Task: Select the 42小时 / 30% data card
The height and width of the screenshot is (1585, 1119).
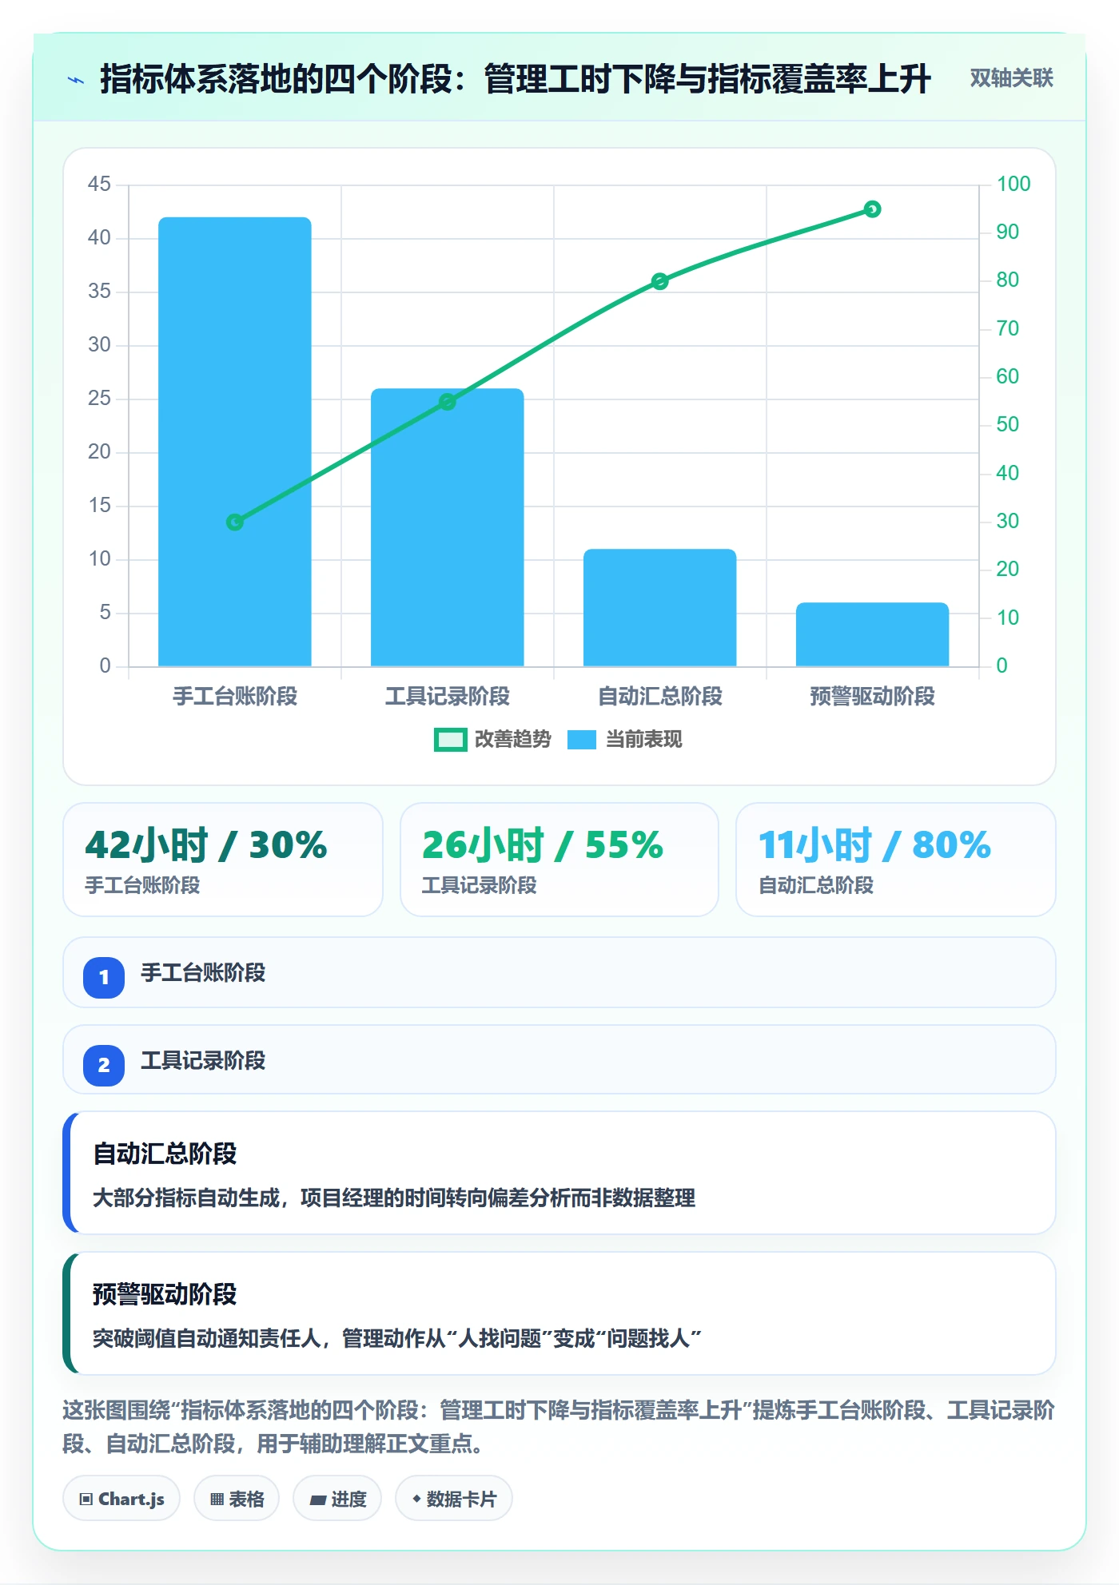Action: coord(223,860)
